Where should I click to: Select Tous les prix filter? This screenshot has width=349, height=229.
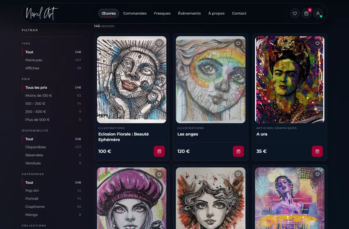click(52, 88)
